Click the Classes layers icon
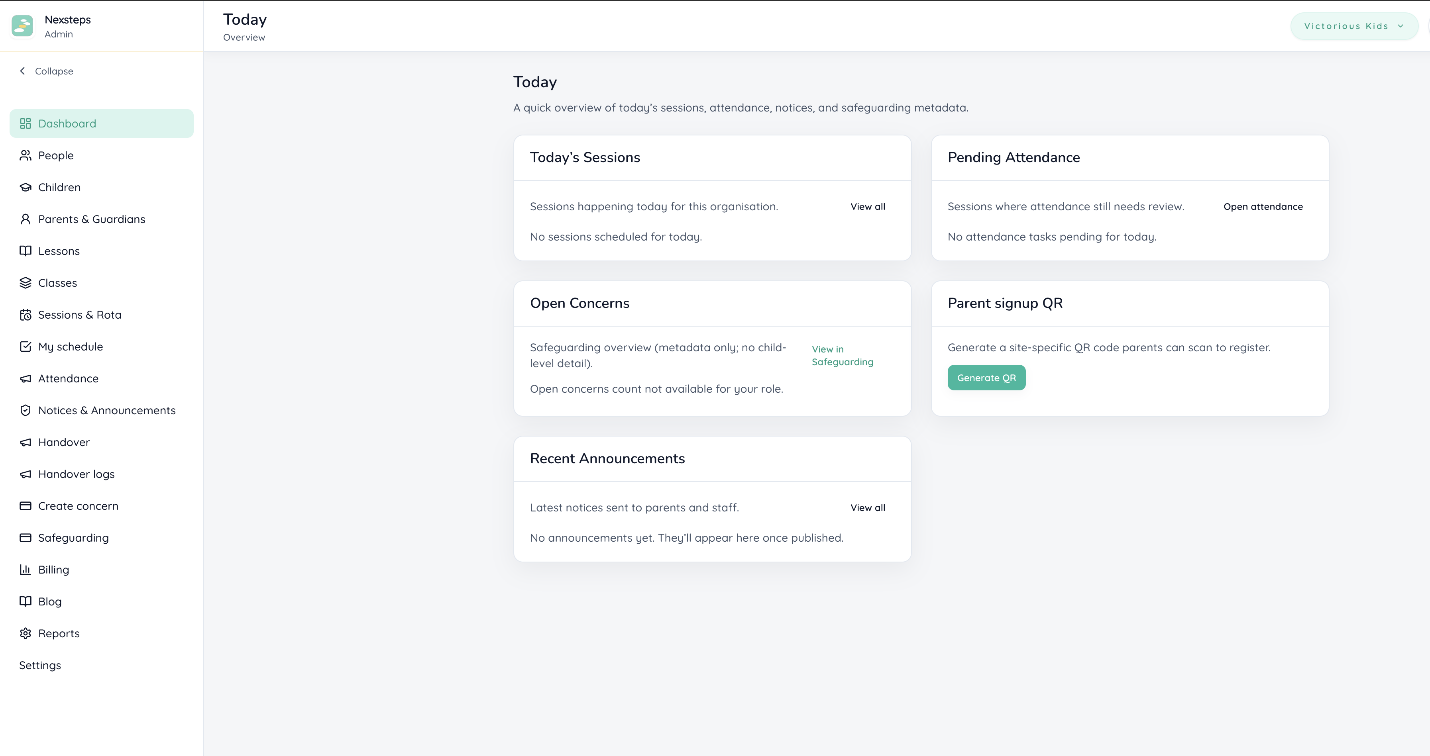The width and height of the screenshot is (1430, 756). pyautogui.click(x=26, y=283)
